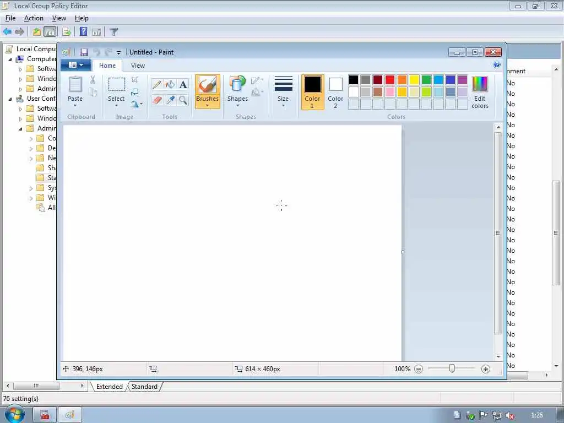Open the Select dropdown arrow

[x=116, y=105]
